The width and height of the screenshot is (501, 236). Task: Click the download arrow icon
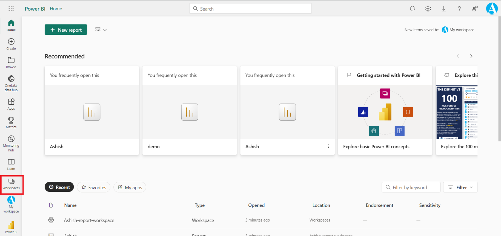[443, 9]
